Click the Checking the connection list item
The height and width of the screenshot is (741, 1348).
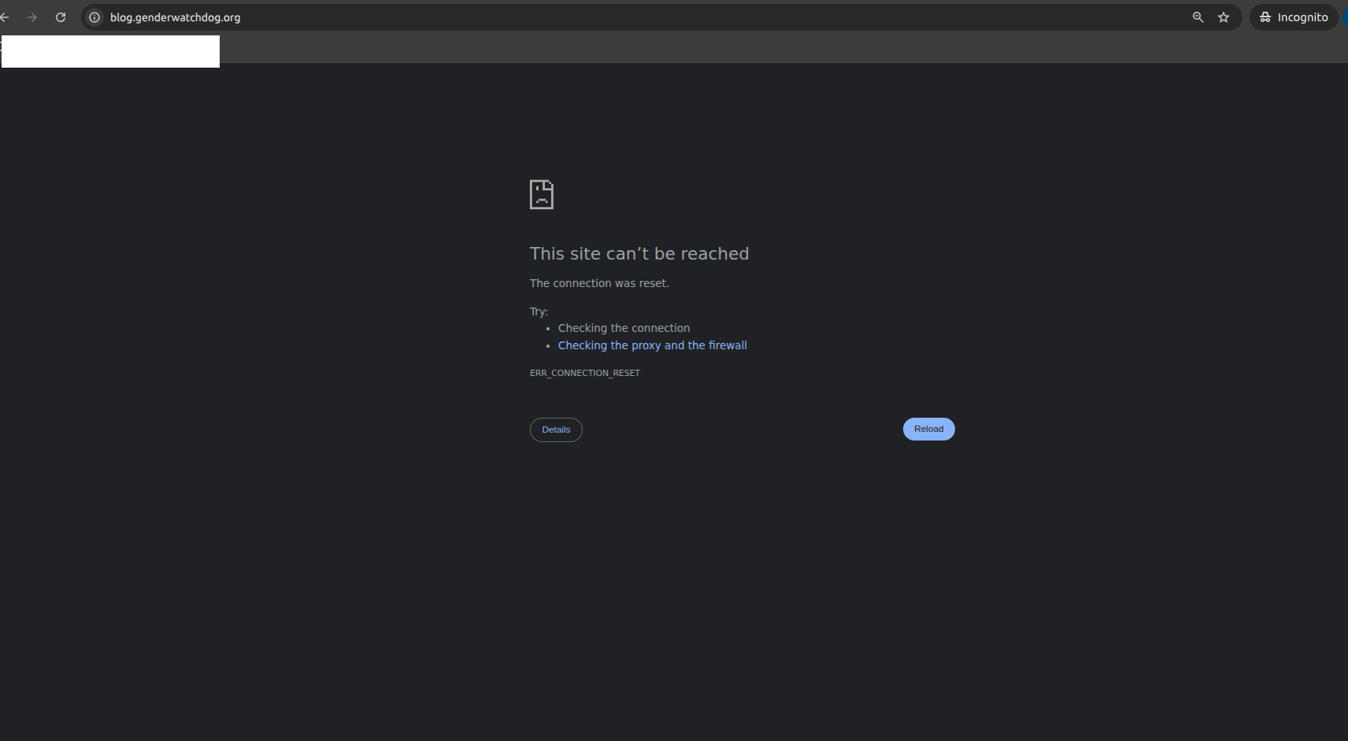click(x=624, y=327)
